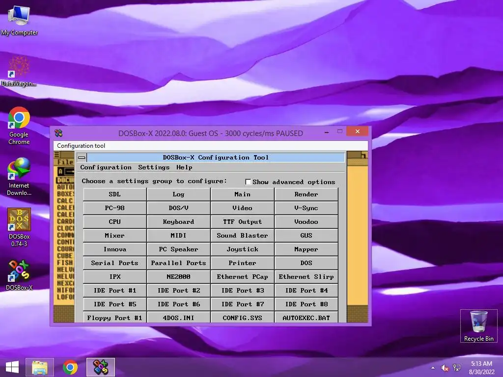Image resolution: width=503 pixels, height=377 pixels.
Task: Open the Help menu
Action: tap(184, 167)
